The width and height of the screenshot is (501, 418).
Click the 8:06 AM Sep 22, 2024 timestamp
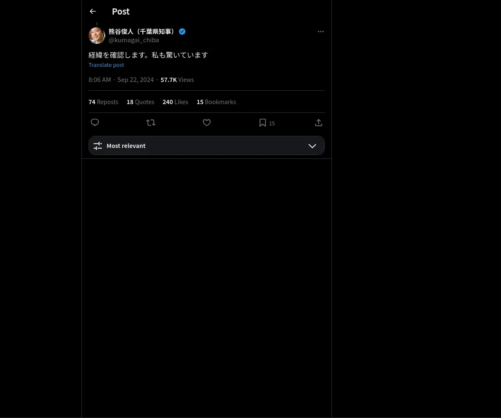(121, 80)
